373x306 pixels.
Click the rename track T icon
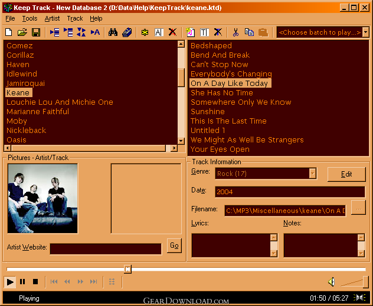pos(204,32)
